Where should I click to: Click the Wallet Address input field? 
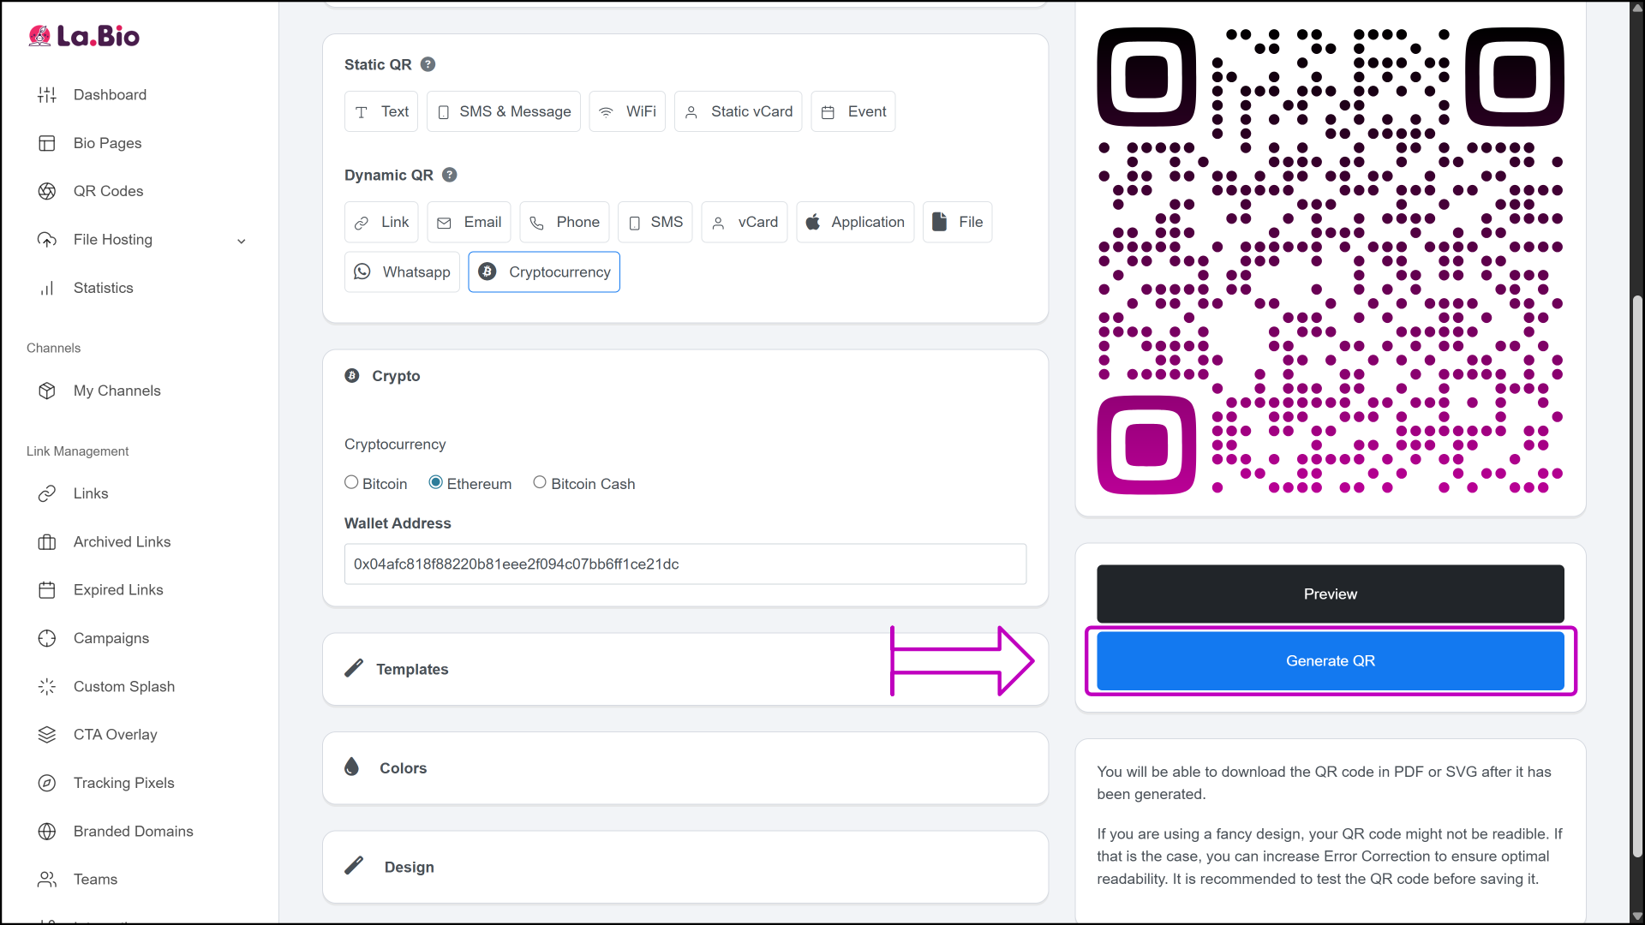pyautogui.click(x=685, y=564)
